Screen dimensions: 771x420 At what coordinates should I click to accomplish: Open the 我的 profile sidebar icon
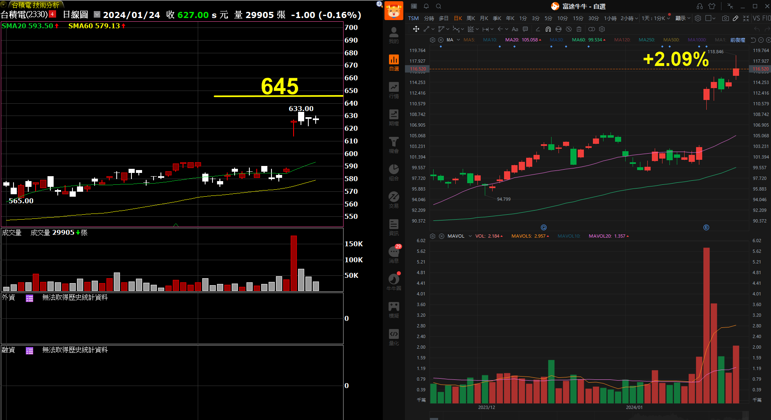coord(393,35)
